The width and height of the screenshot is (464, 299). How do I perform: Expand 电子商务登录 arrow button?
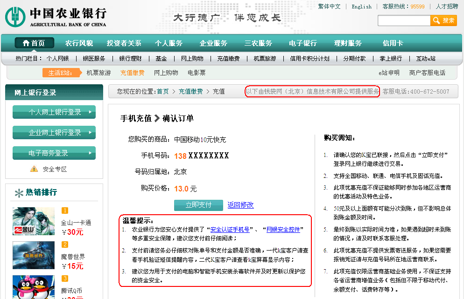pyautogui.click(x=54, y=153)
